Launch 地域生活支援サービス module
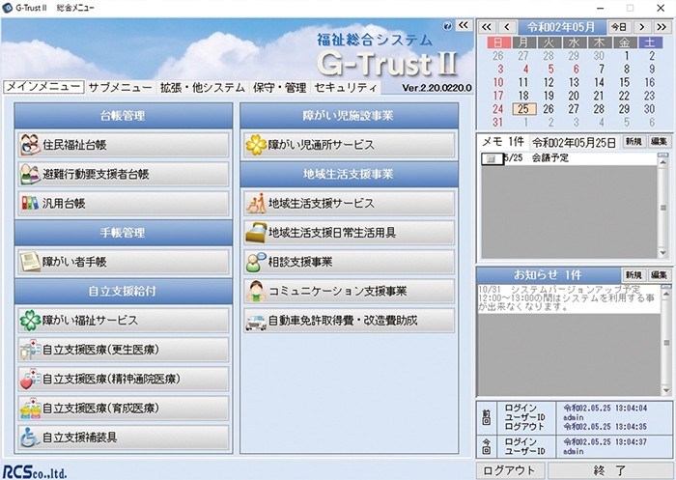Screen dimensions: 676x480 [348, 204]
